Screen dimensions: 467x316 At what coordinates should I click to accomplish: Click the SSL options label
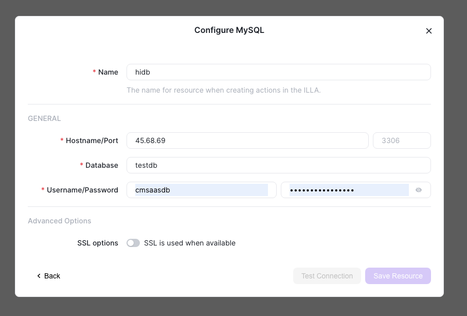(x=98, y=243)
